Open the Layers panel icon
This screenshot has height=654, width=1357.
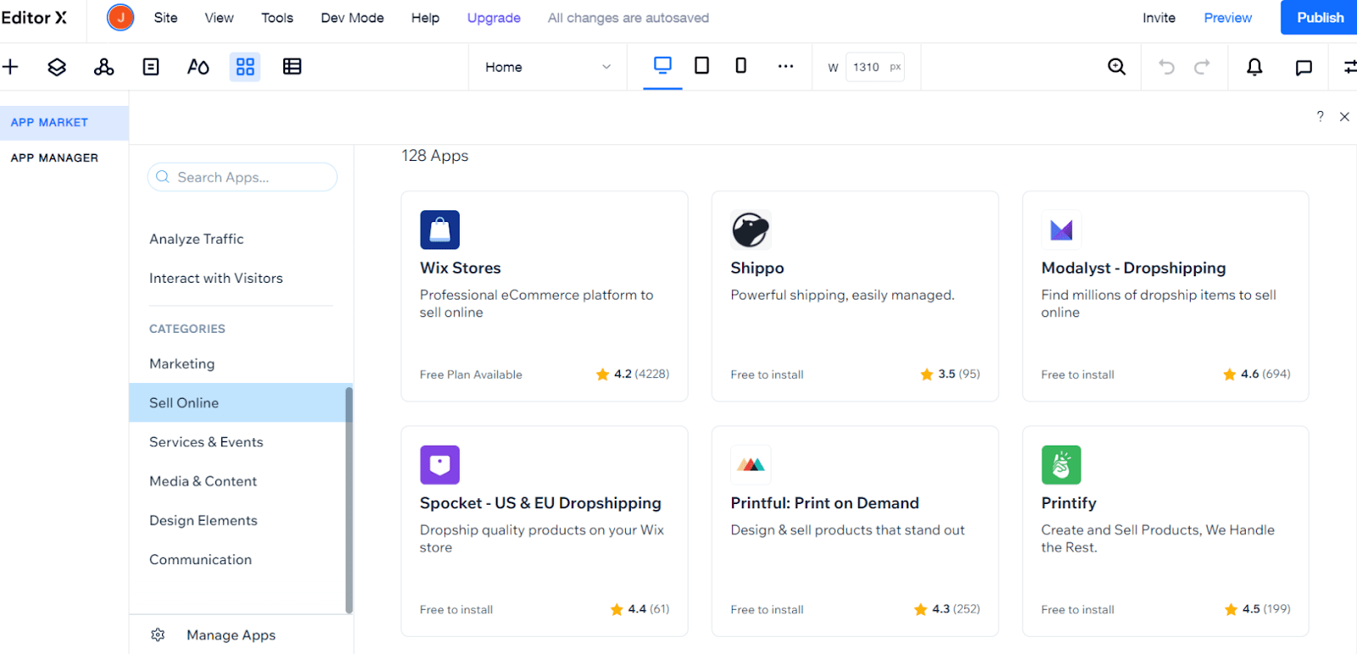click(x=57, y=67)
